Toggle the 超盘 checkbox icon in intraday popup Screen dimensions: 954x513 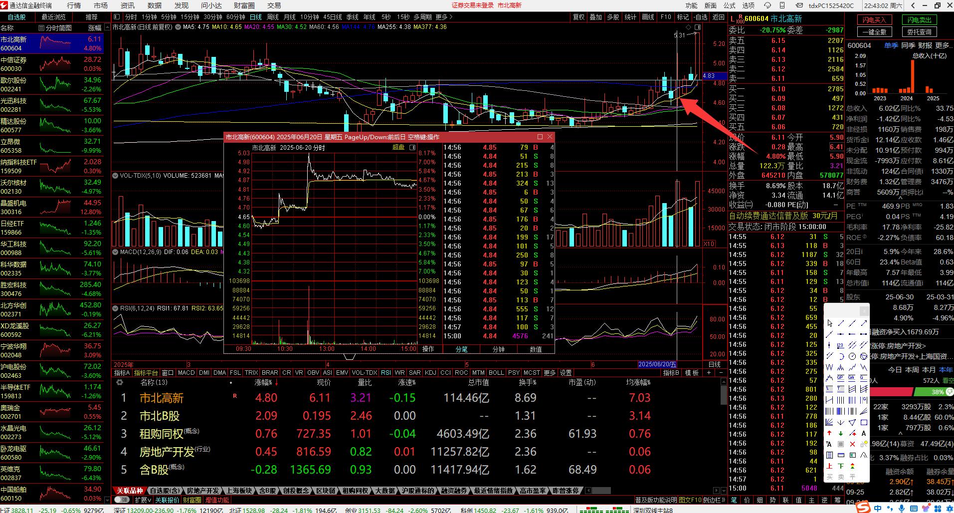[412, 147]
